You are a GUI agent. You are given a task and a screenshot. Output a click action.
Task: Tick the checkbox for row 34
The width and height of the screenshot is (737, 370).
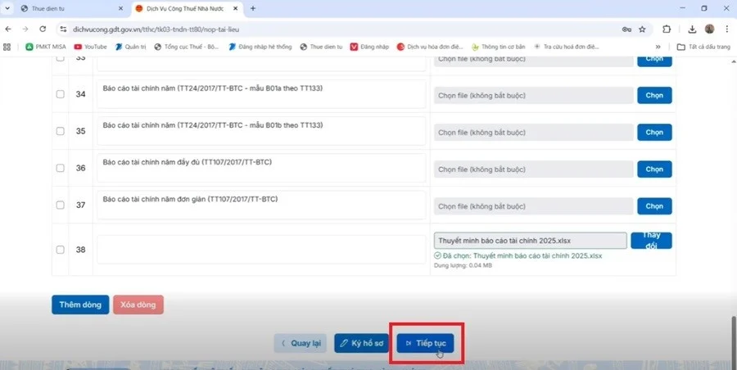(x=61, y=94)
